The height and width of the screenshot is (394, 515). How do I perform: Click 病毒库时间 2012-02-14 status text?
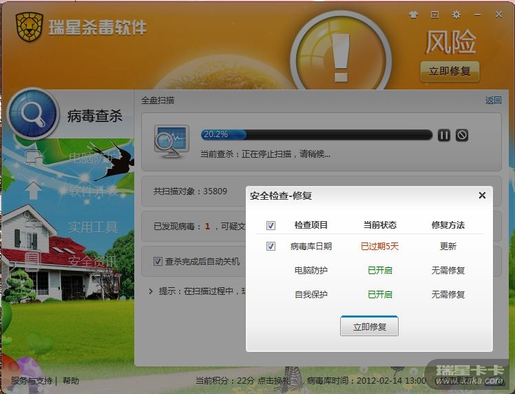[366, 381]
